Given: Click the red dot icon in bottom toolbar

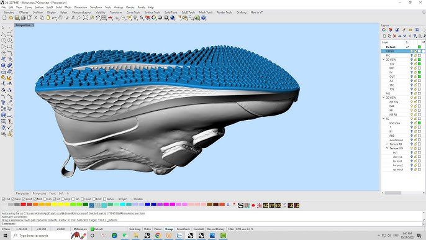Looking at the screenshot, I should coord(253,205).
